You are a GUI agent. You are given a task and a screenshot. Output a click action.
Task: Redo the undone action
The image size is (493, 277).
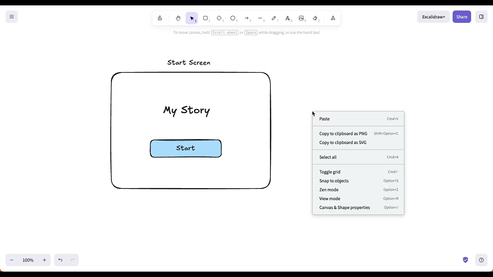point(72,260)
